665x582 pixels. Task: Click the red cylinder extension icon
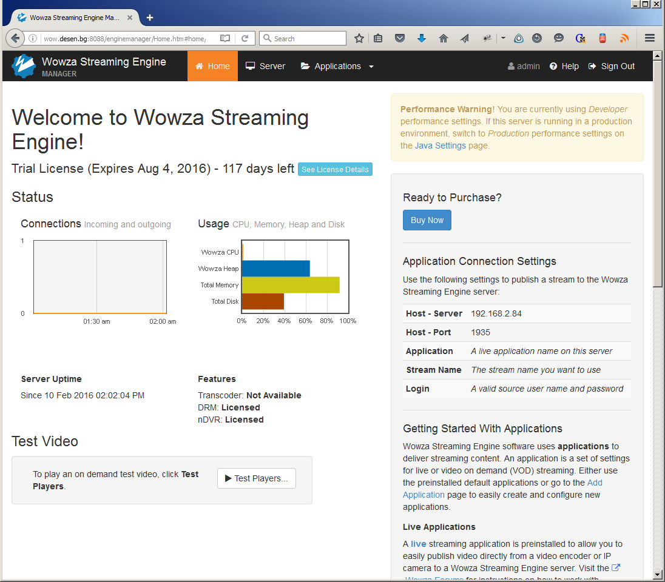[602, 38]
